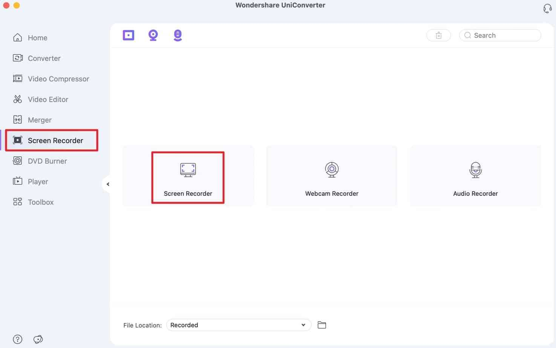Open the help question mark icon
The image size is (556, 348).
[x=17, y=339]
